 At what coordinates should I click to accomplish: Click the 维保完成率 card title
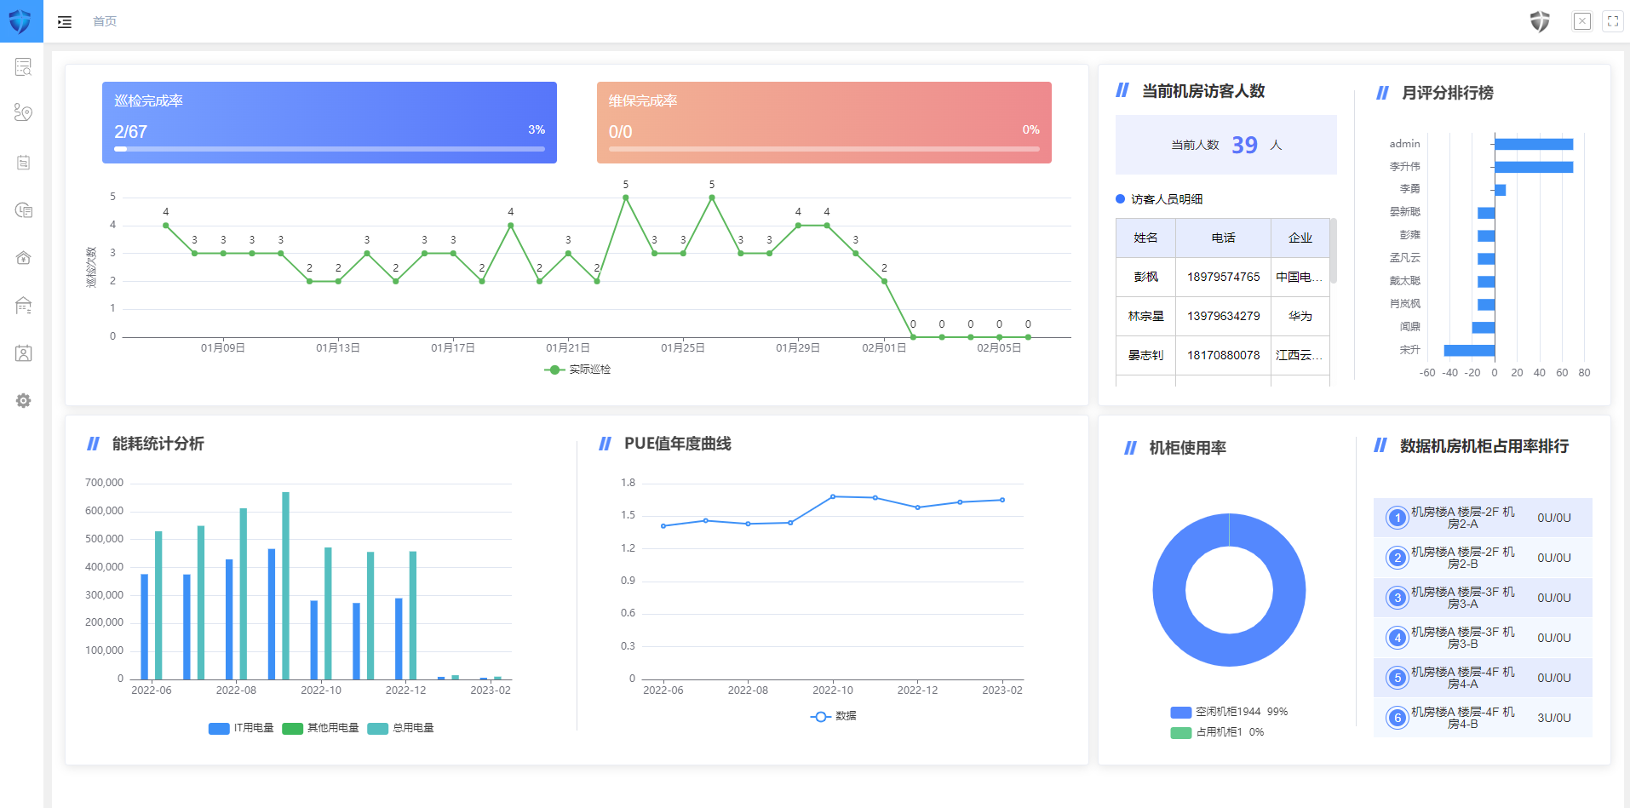[643, 100]
